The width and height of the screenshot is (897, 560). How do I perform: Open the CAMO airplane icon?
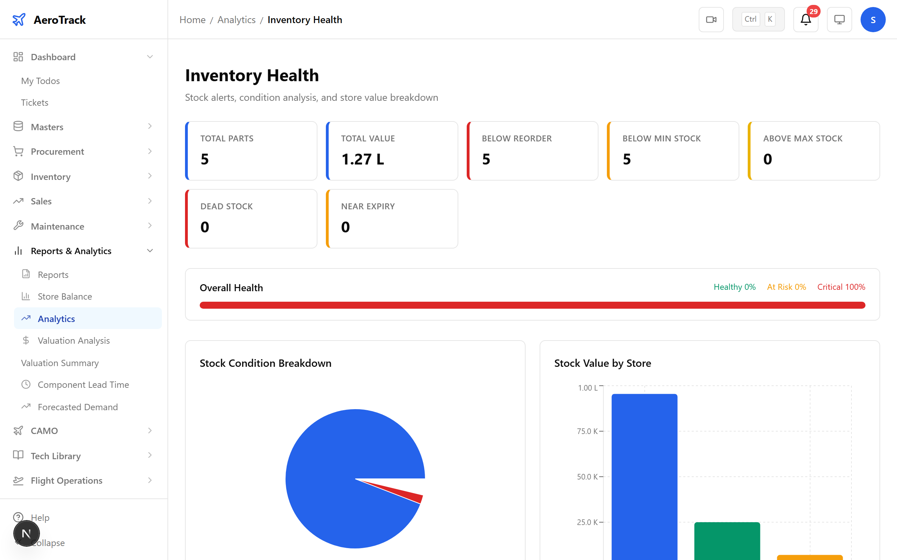click(18, 430)
